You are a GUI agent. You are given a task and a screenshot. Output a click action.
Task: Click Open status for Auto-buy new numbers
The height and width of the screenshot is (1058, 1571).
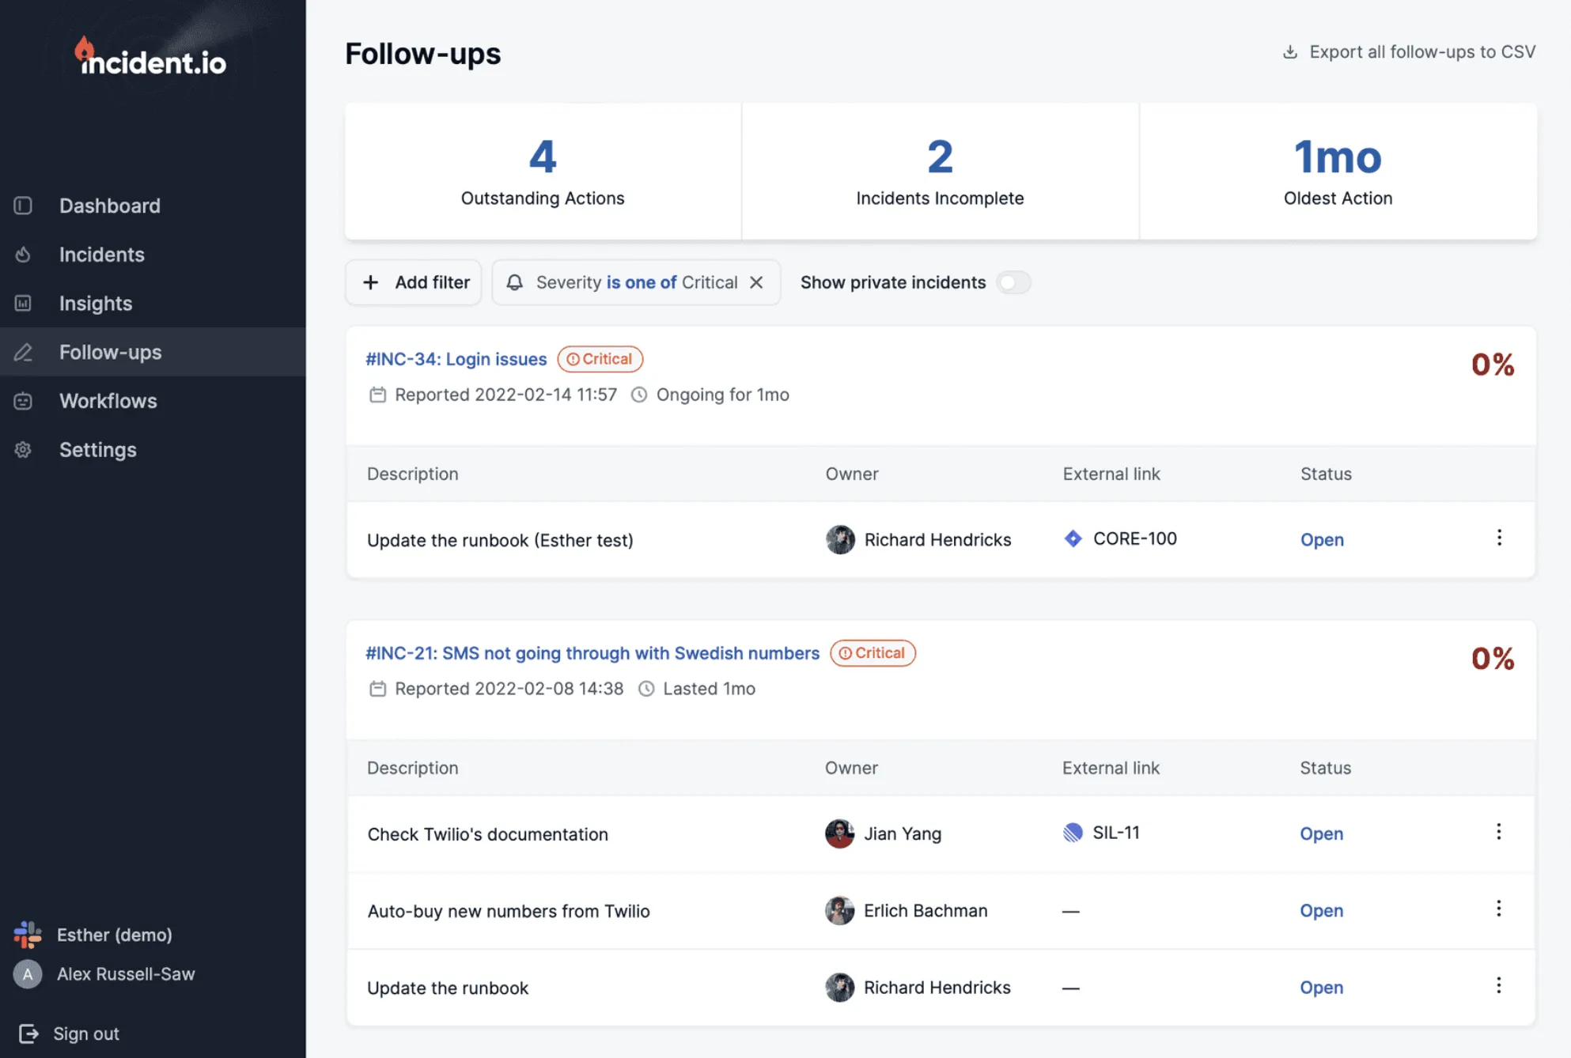[1321, 911]
